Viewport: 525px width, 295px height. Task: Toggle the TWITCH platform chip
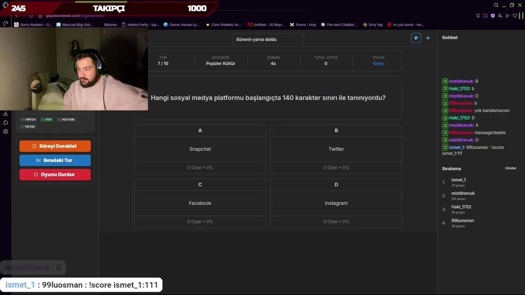29,120
